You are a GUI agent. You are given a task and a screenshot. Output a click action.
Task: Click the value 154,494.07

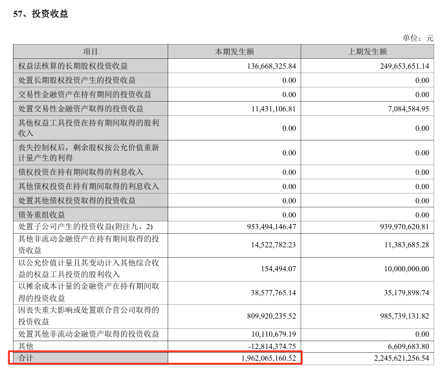point(278,269)
